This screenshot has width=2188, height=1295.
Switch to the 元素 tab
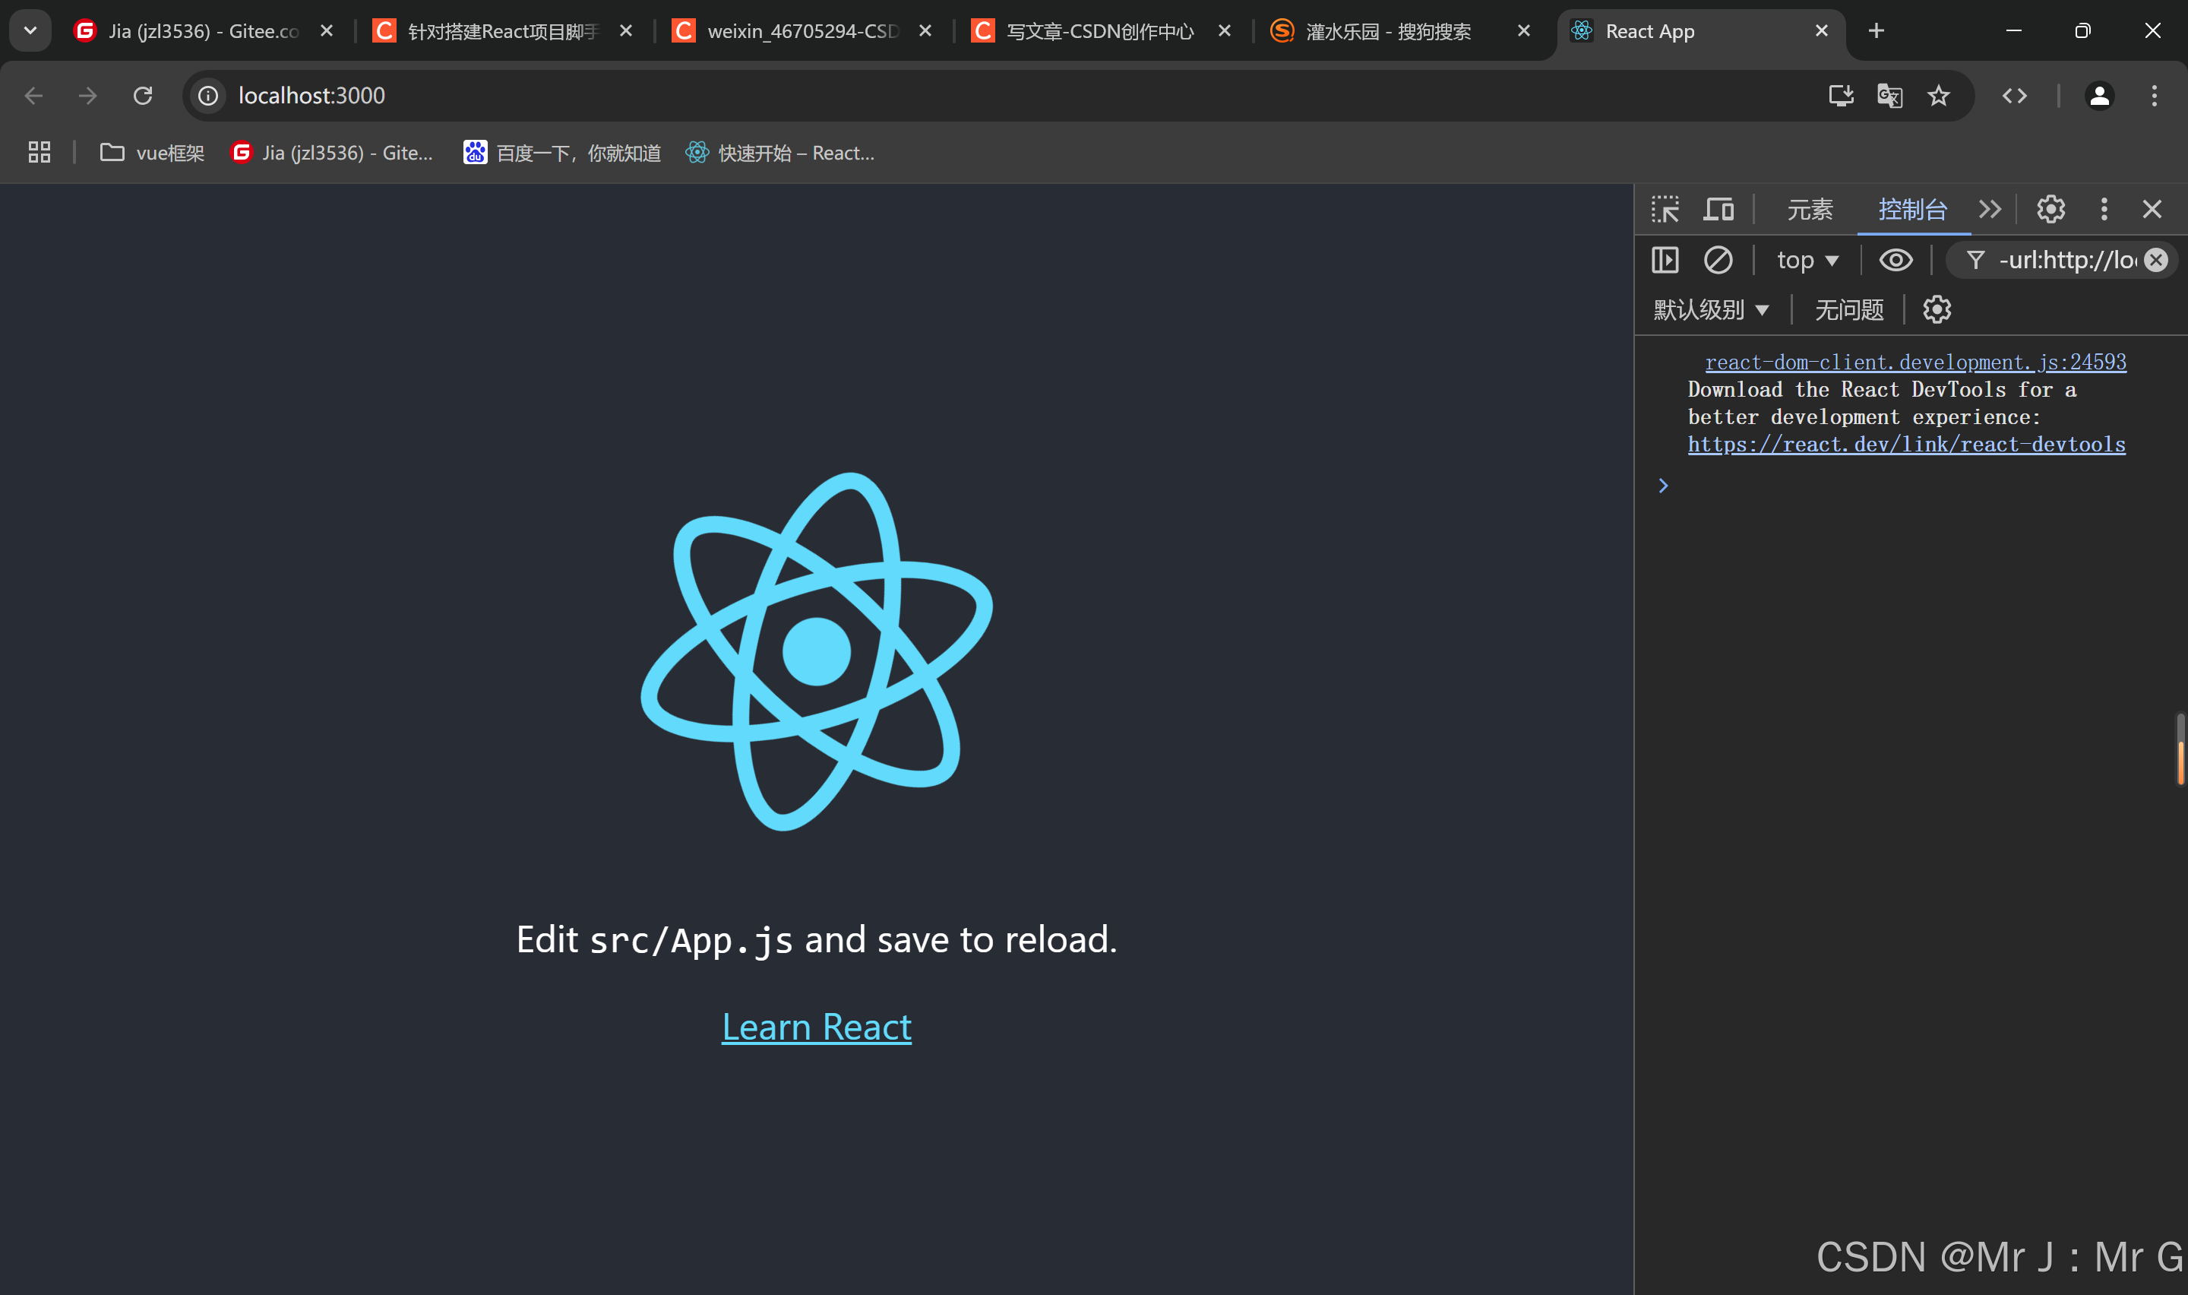[x=1810, y=210]
